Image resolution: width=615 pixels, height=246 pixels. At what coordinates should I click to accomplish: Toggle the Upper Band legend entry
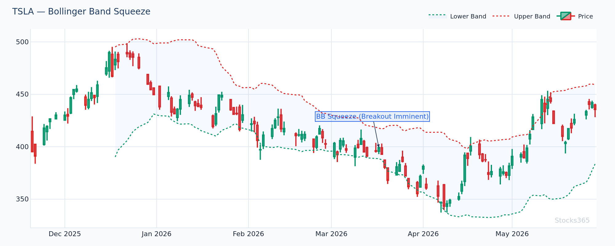tap(521, 16)
